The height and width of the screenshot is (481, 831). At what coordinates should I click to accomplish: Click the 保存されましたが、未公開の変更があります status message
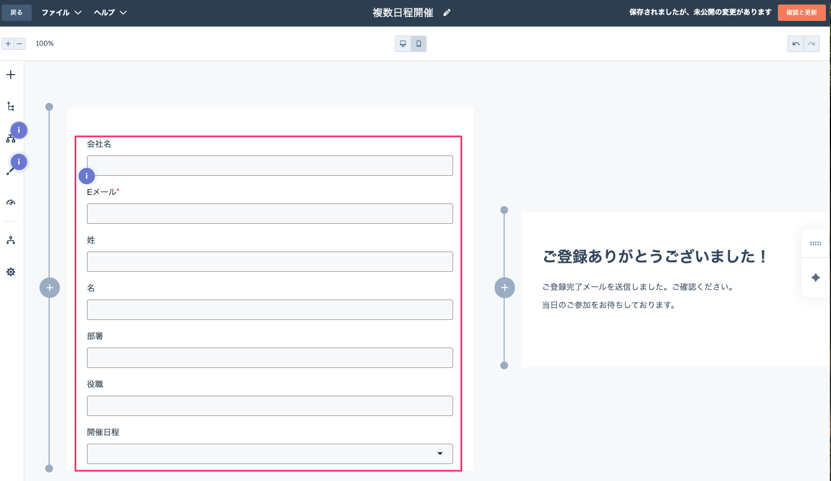tap(701, 12)
